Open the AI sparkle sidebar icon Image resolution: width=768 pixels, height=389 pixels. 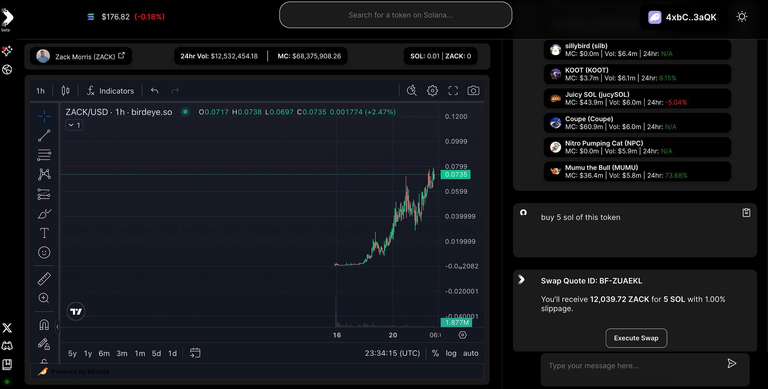click(x=7, y=51)
